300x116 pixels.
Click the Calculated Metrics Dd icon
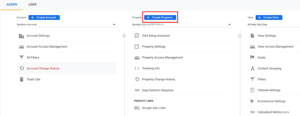(253, 112)
